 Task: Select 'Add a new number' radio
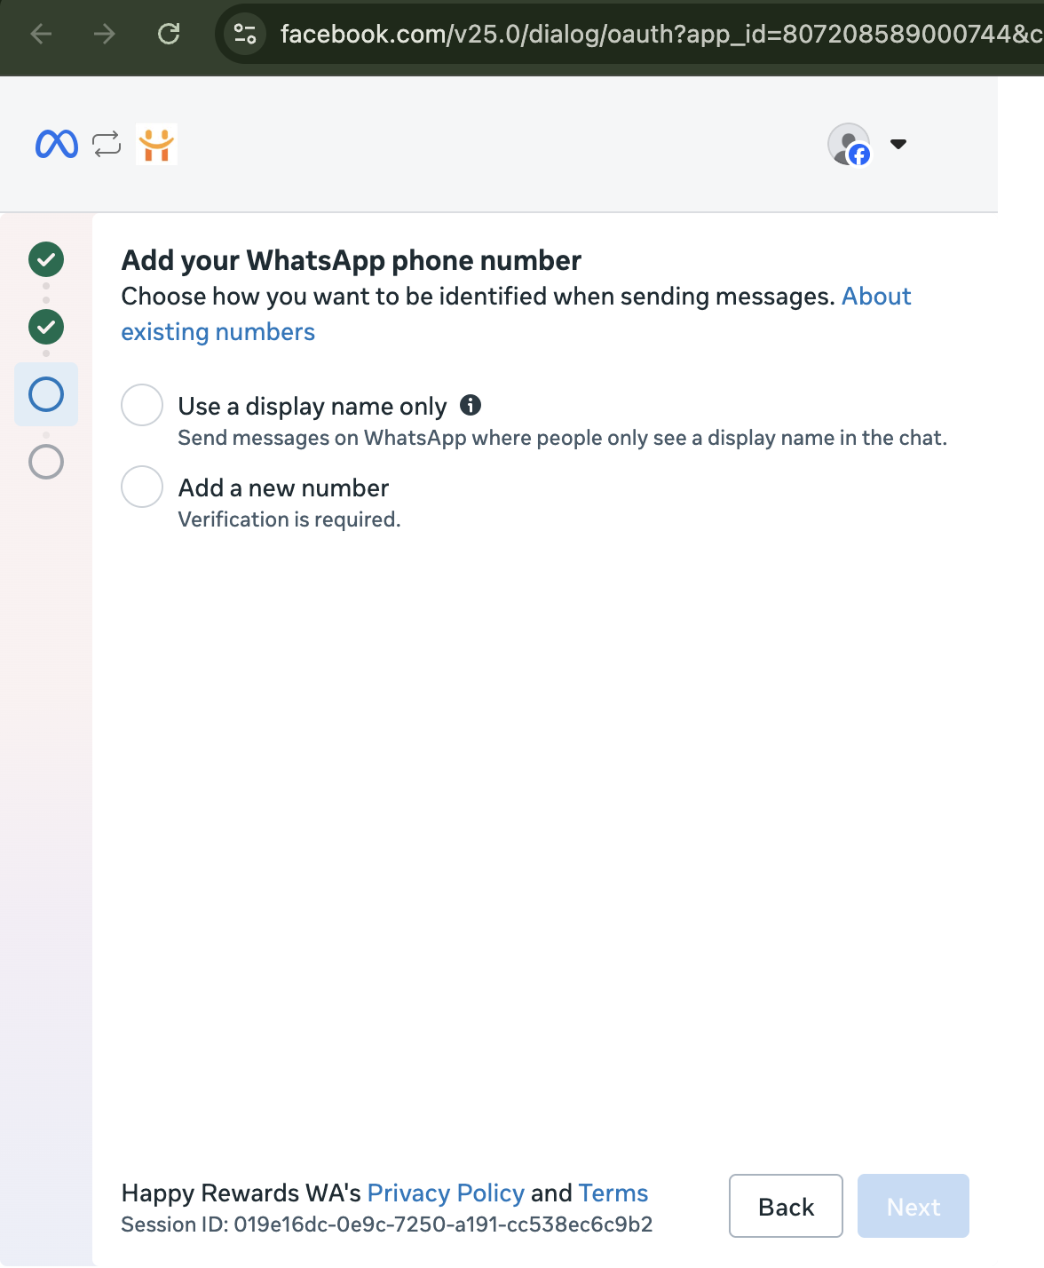tap(142, 487)
